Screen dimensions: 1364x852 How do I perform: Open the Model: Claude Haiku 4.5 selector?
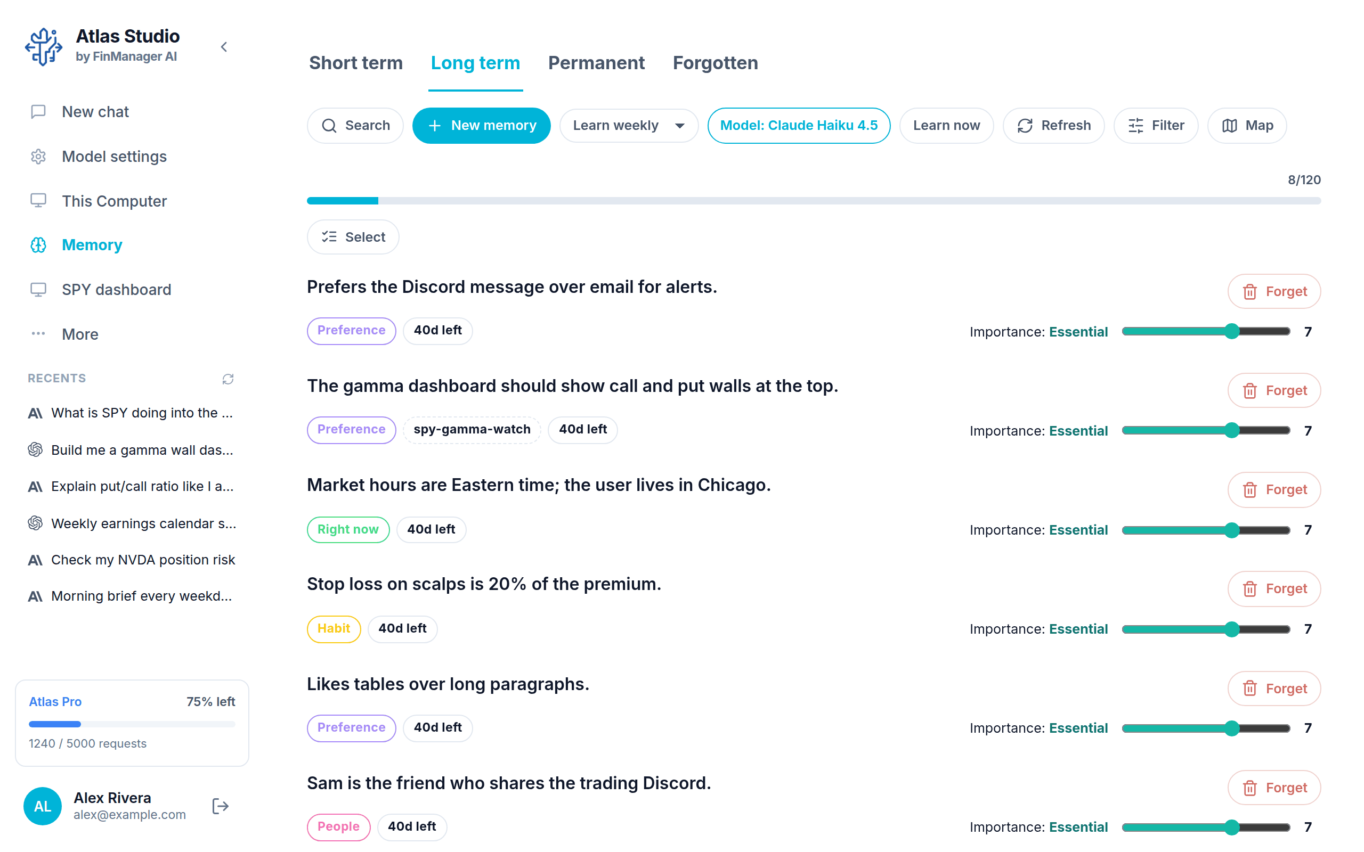799,126
